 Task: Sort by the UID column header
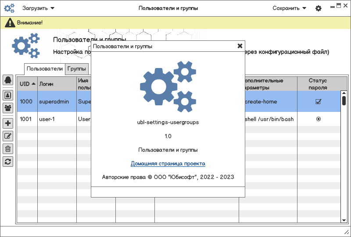click(x=27, y=83)
